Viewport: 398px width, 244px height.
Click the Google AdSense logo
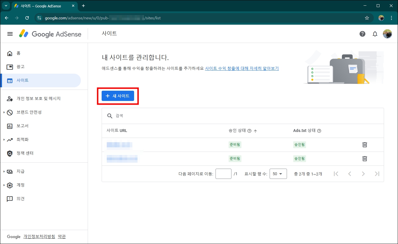(x=50, y=34)
